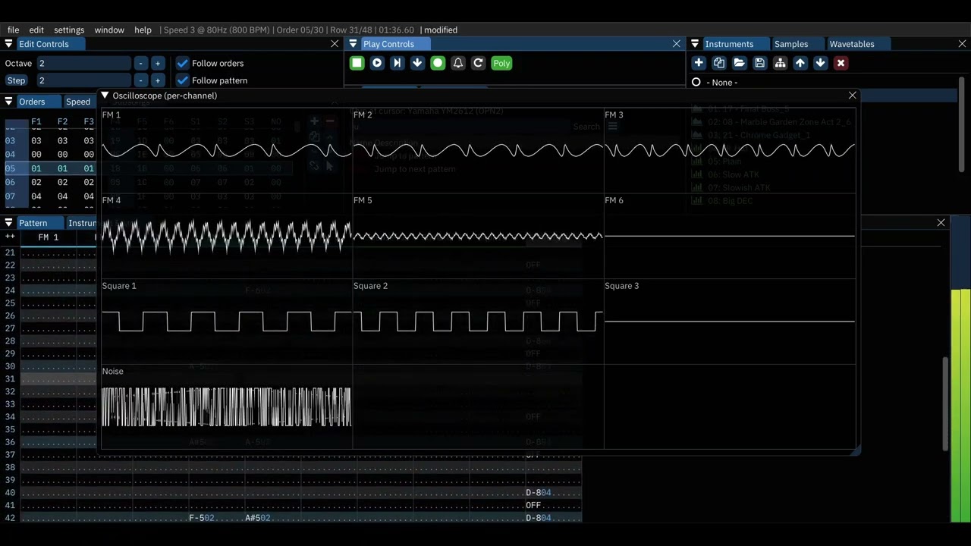
Task: Collapse the Pattern panel triangle
Action: point(8,223)
